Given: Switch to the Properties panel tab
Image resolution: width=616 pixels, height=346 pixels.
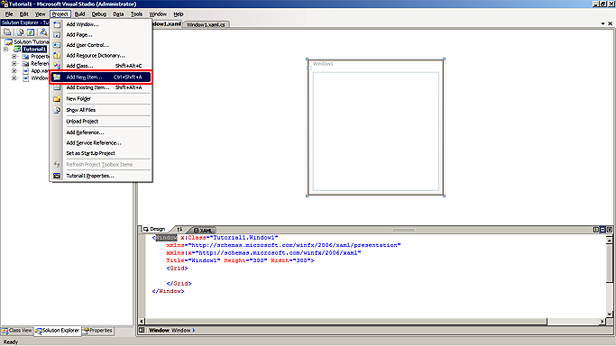Looking at the screenshot, I should (97, 331).
